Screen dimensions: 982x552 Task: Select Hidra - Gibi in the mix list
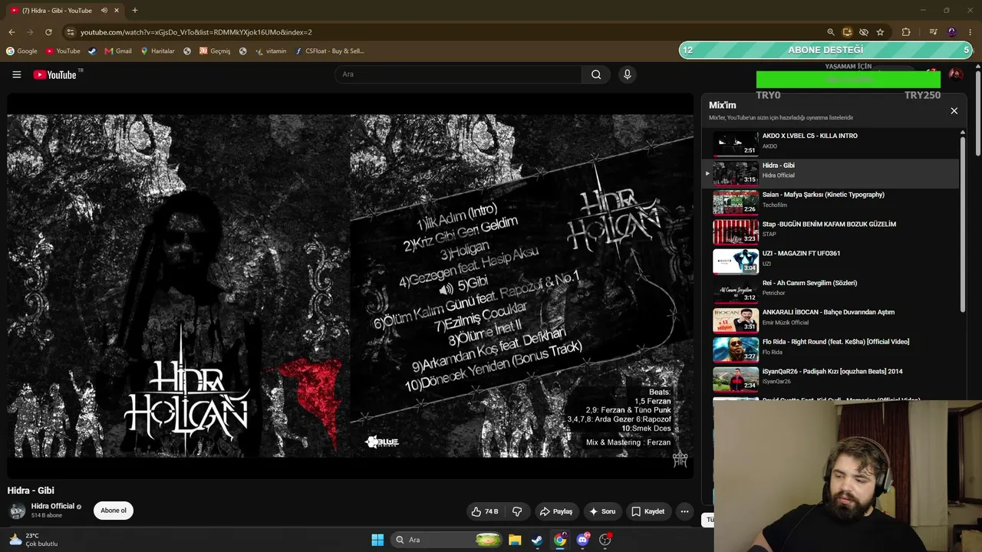pyautogui.click(x=832, y=173)
